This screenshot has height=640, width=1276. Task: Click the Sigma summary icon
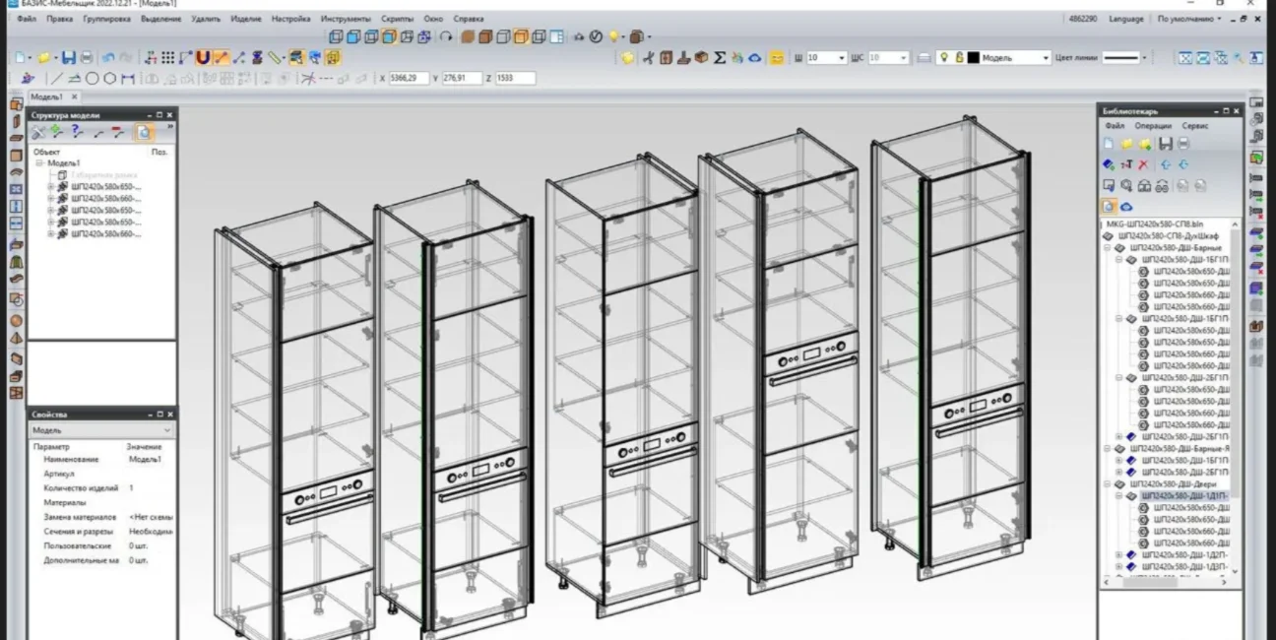720,58
